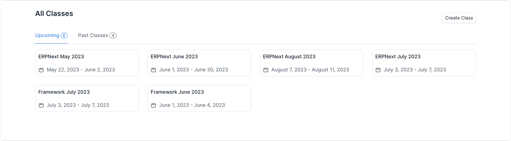This screenshot has height=141, width=511.
Task: Open the Framework June 2023 class title
Action: (x=177, y=92)
